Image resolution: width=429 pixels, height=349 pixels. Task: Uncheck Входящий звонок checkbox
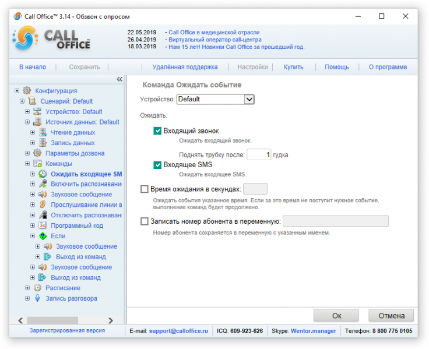pos(157,131)
